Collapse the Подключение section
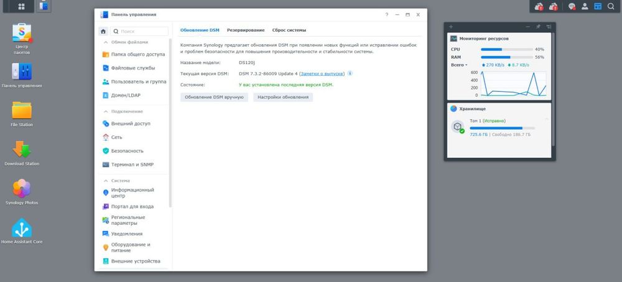The height and width of the screenshot is (282, 622). (x=106, y=112)
